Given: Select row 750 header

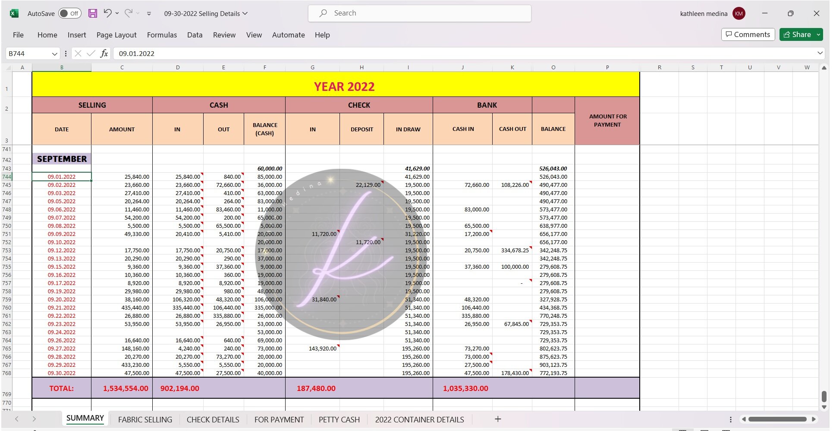Looking at the screenshot, I should click(6, 226).
